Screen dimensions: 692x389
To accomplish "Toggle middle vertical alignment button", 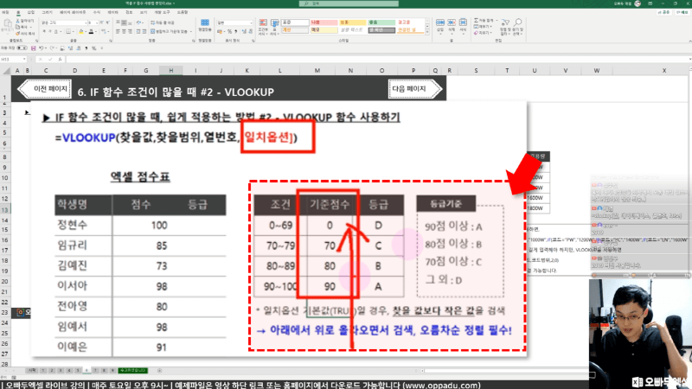I will pyautogui.click(x=124, y=22).
